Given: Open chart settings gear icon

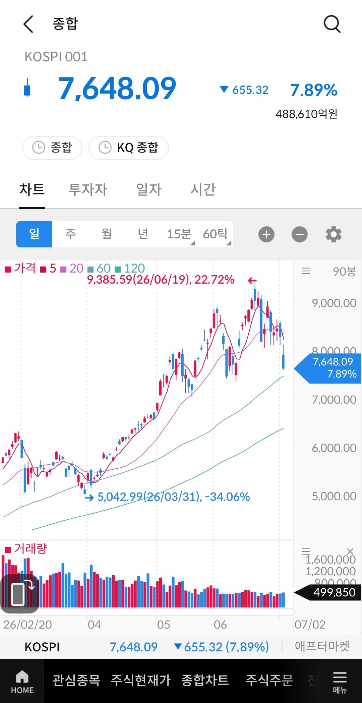Looking at the screenshot, I should coord(334,234).
